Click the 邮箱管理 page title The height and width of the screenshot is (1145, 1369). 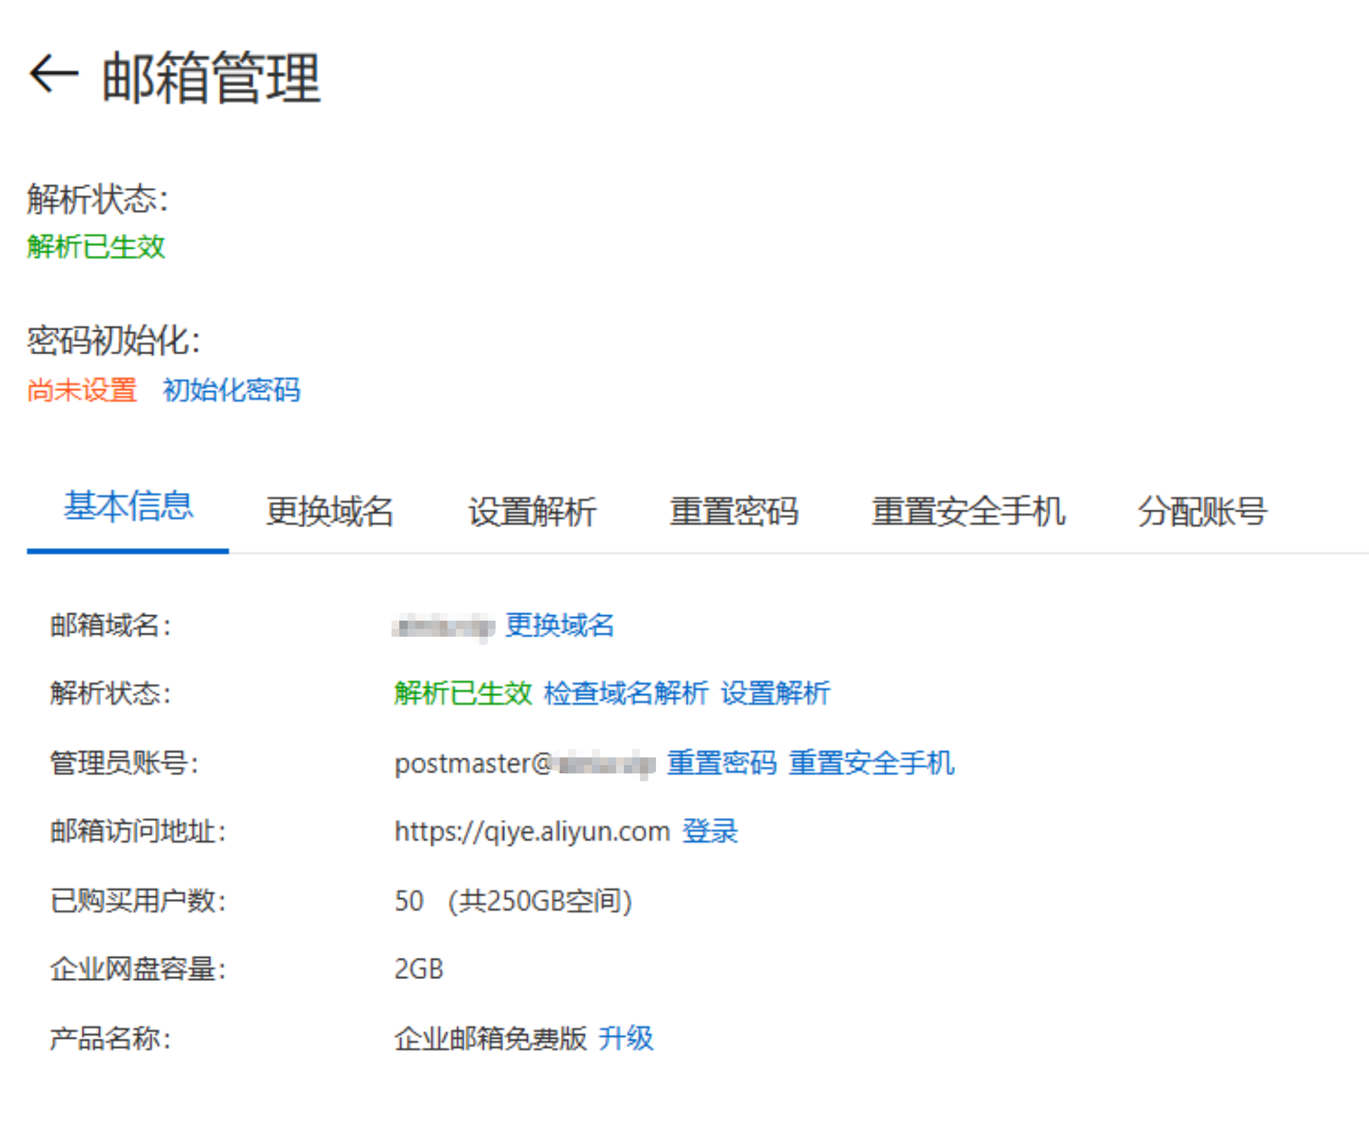(211, 78)
